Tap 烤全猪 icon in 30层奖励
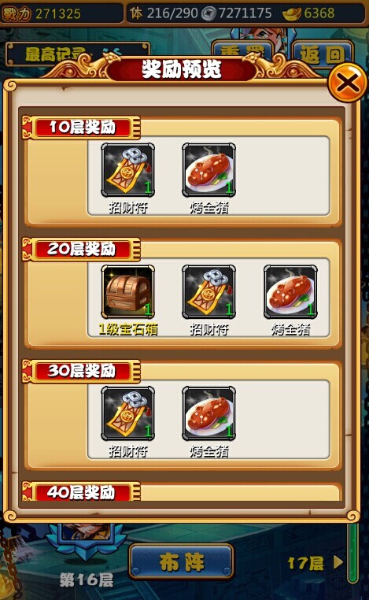The image size is (369, 600). pyautogui.click(x=208, y=413)
